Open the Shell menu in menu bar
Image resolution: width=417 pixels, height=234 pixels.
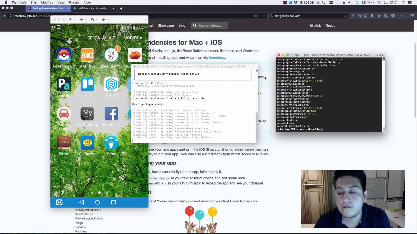34,2
